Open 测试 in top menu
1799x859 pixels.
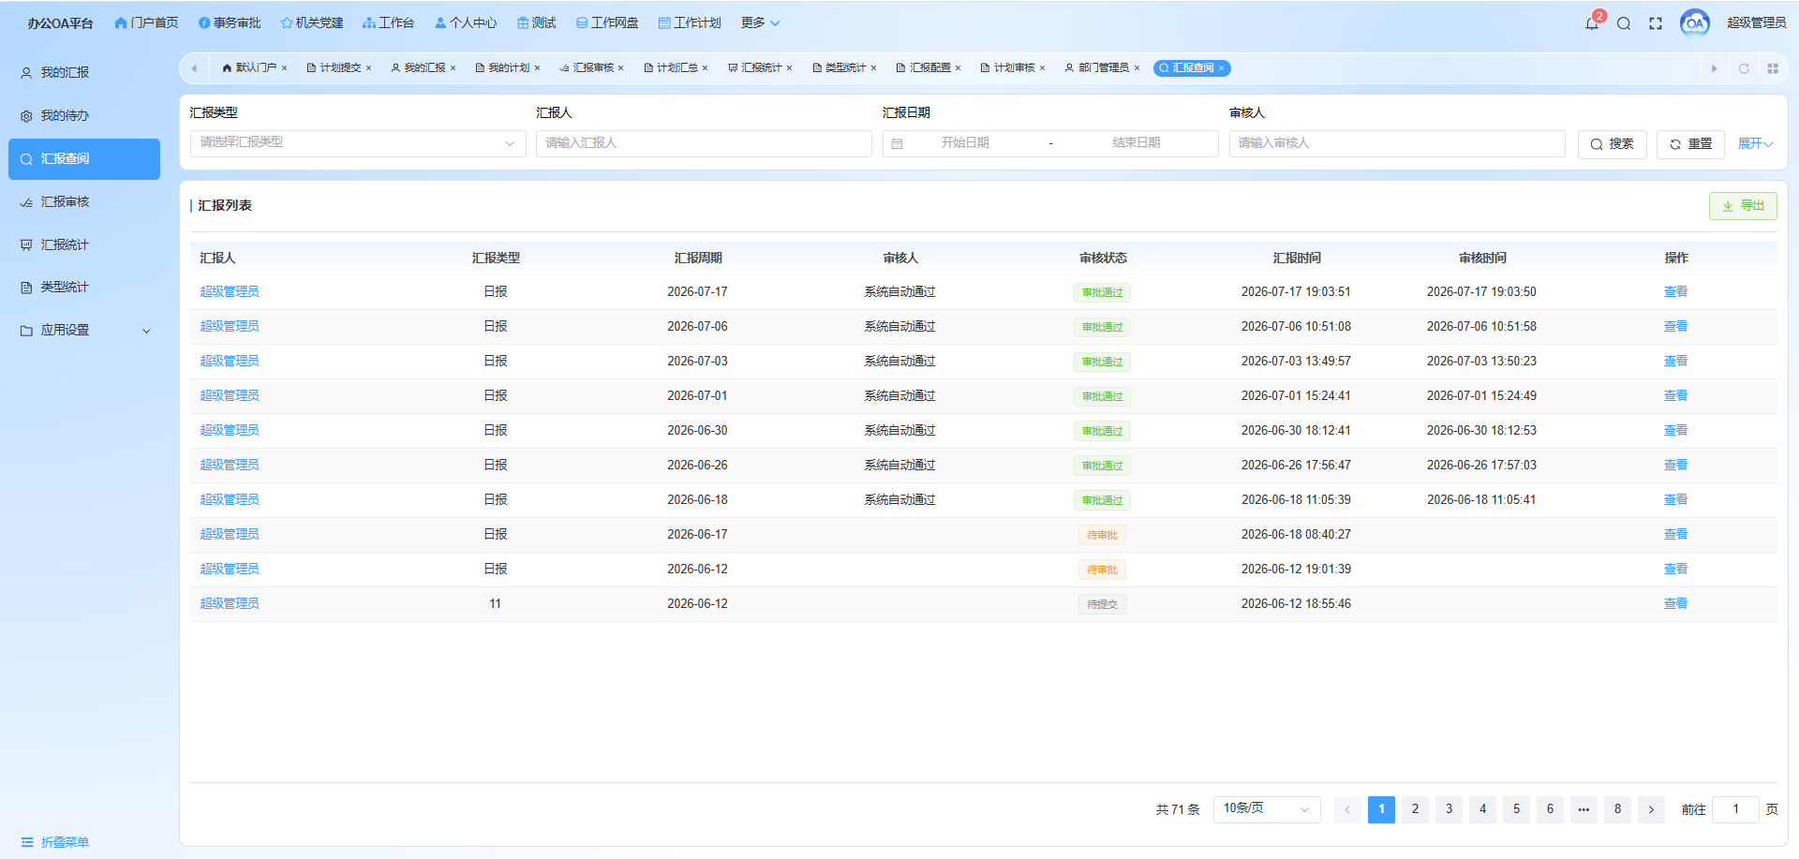coord(537,22)
